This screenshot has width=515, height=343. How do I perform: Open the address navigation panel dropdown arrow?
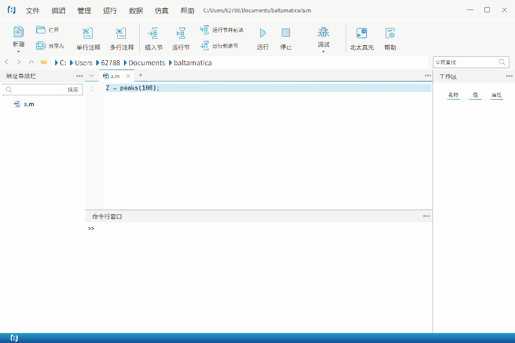click(x=91, y=75)
